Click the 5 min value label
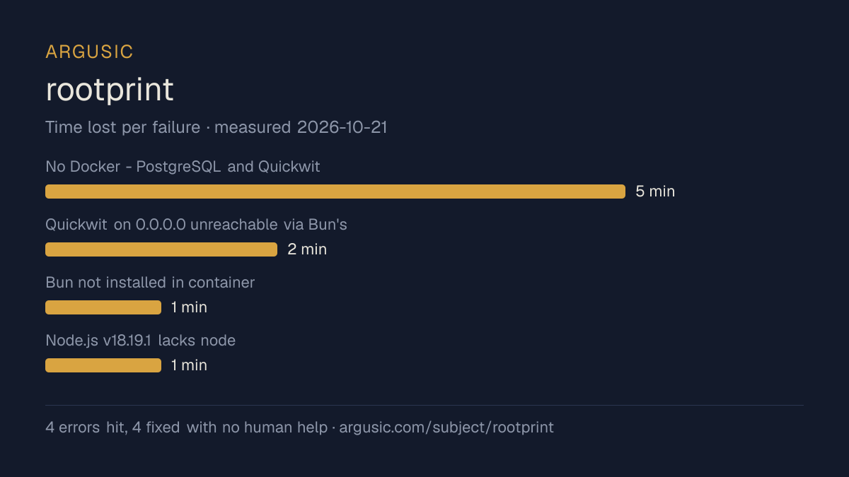 [655, 192]
